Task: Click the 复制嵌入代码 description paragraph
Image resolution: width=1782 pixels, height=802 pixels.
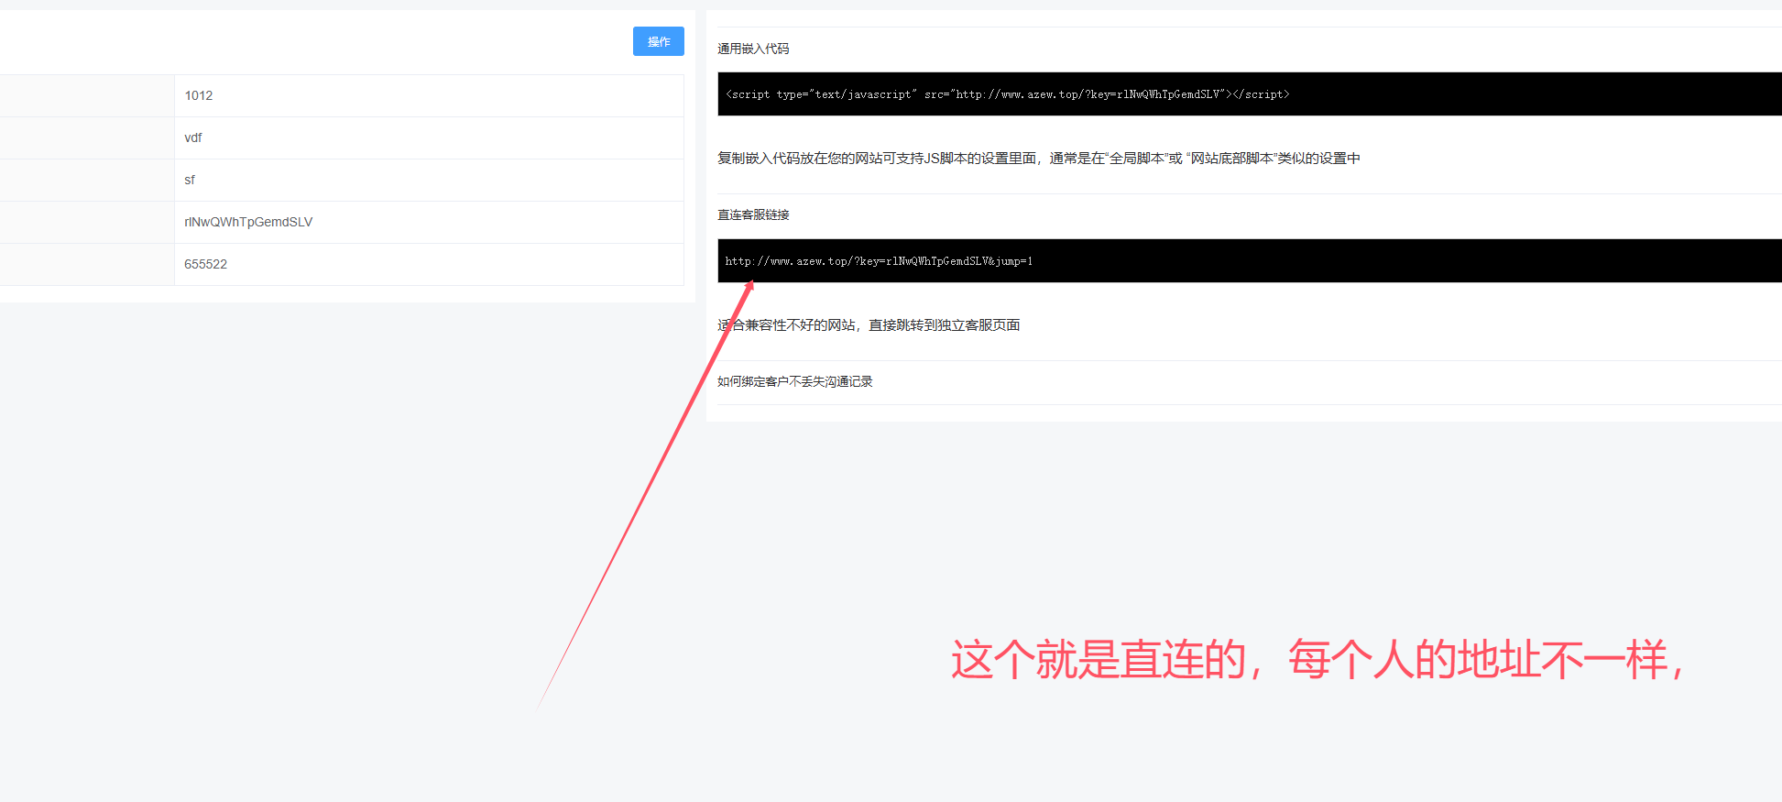Action: coord(1039,159)
